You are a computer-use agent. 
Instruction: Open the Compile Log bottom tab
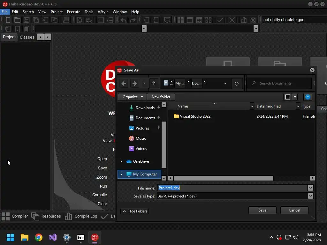[81, 216]
